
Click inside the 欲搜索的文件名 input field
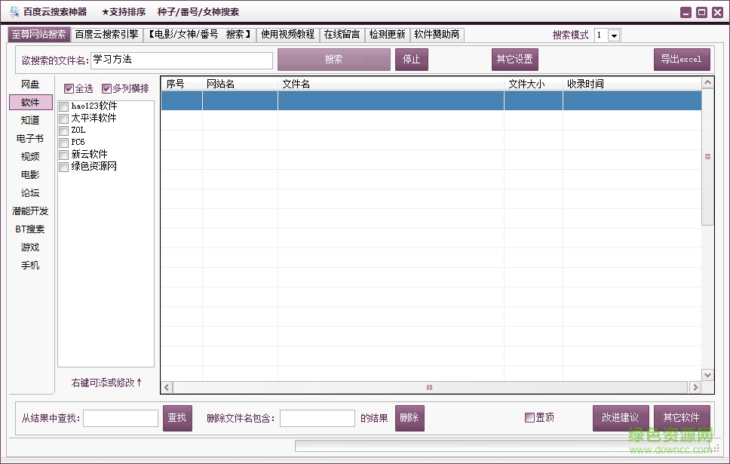tap(181, 60)
